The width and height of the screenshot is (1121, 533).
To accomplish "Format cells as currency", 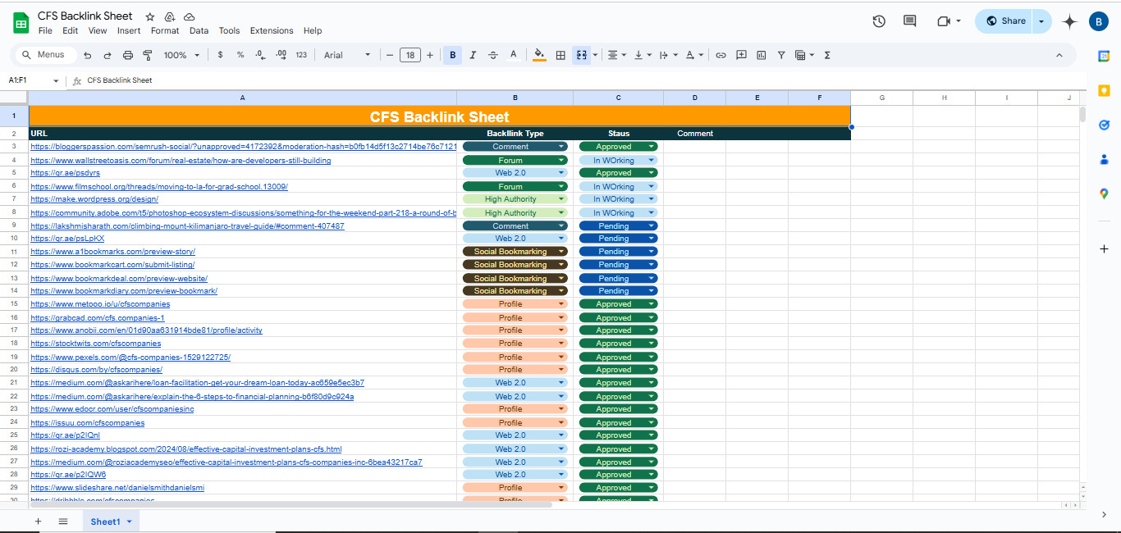I will point(220,55).
